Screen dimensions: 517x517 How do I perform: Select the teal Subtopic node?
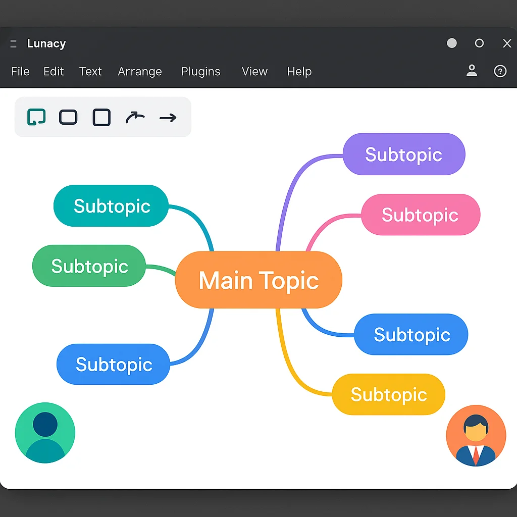tap(111, 206)
